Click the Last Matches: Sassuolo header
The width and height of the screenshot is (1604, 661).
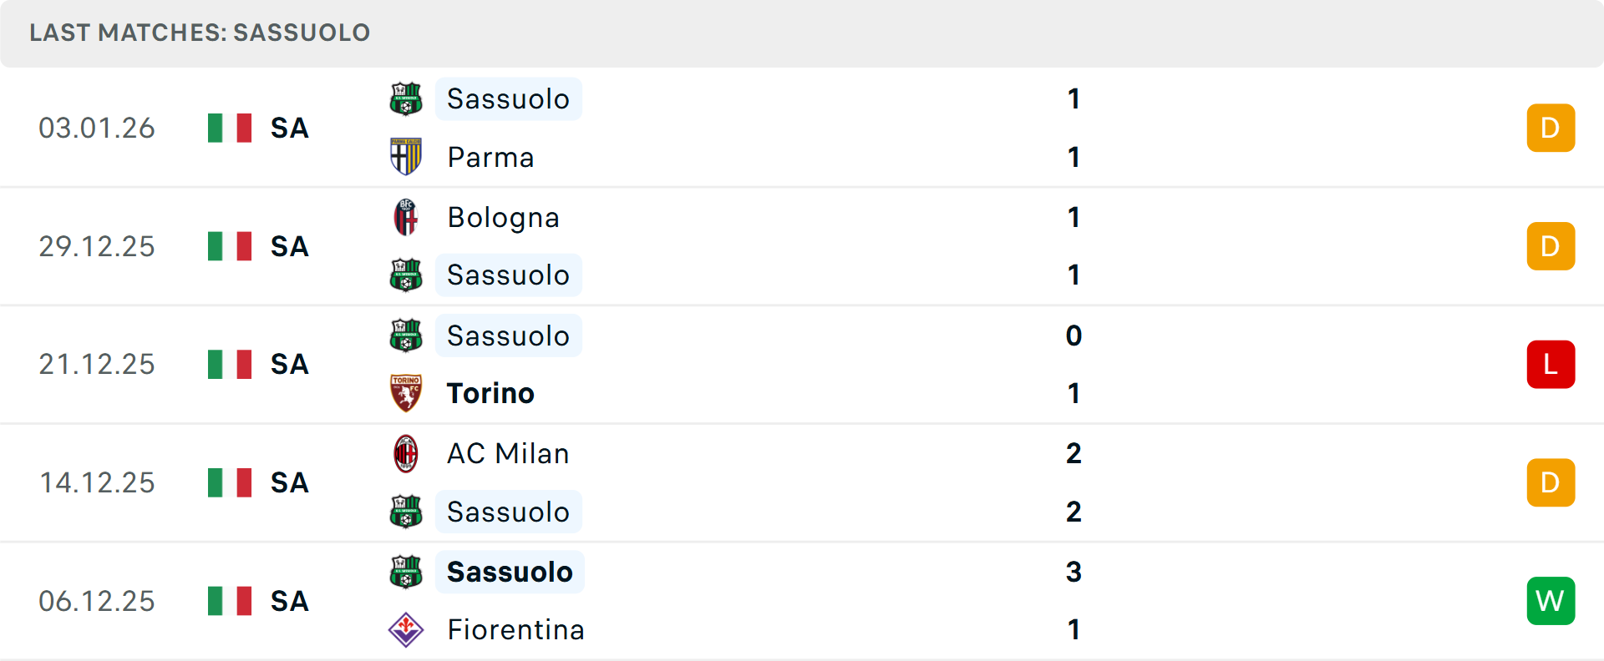[200, 33]
